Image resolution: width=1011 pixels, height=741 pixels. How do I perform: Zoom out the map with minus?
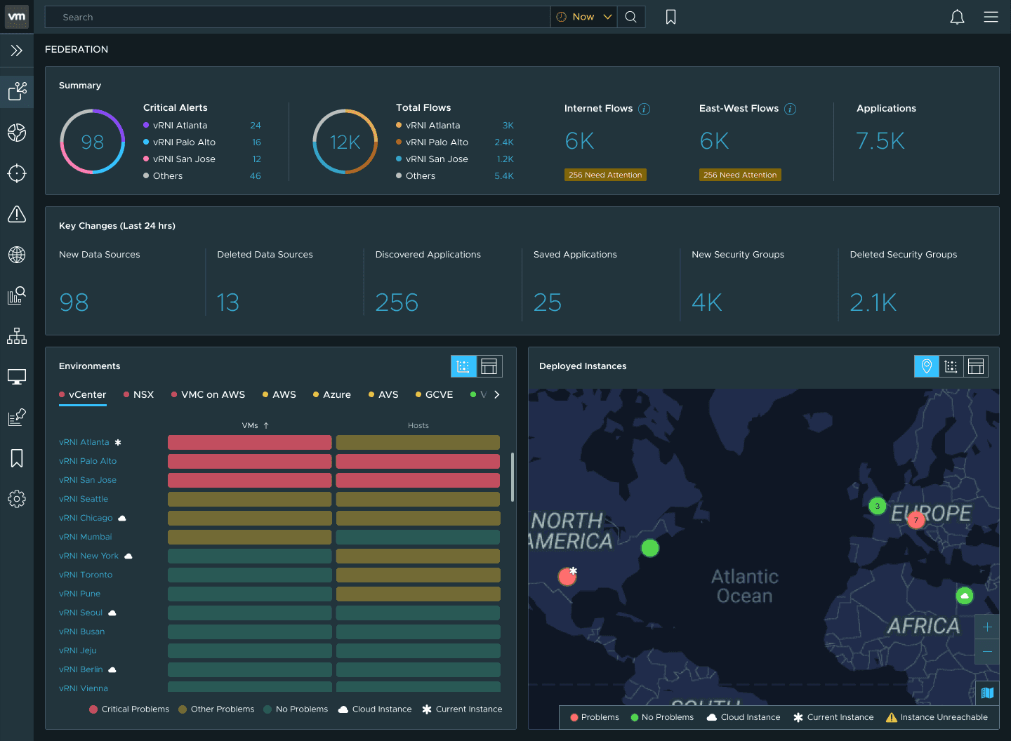[x=987, y=652]
